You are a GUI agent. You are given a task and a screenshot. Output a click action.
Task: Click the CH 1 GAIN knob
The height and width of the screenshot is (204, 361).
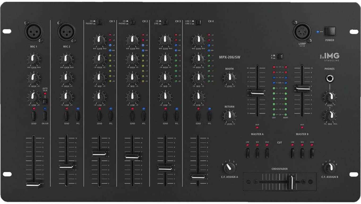tap(99, 40)
